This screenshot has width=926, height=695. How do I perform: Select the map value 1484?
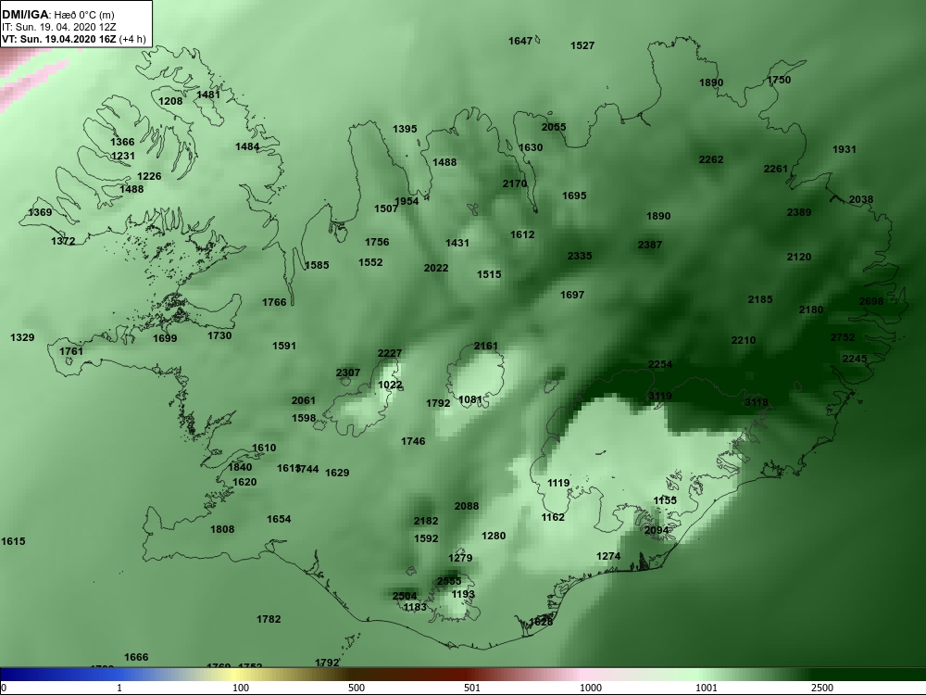247,146
